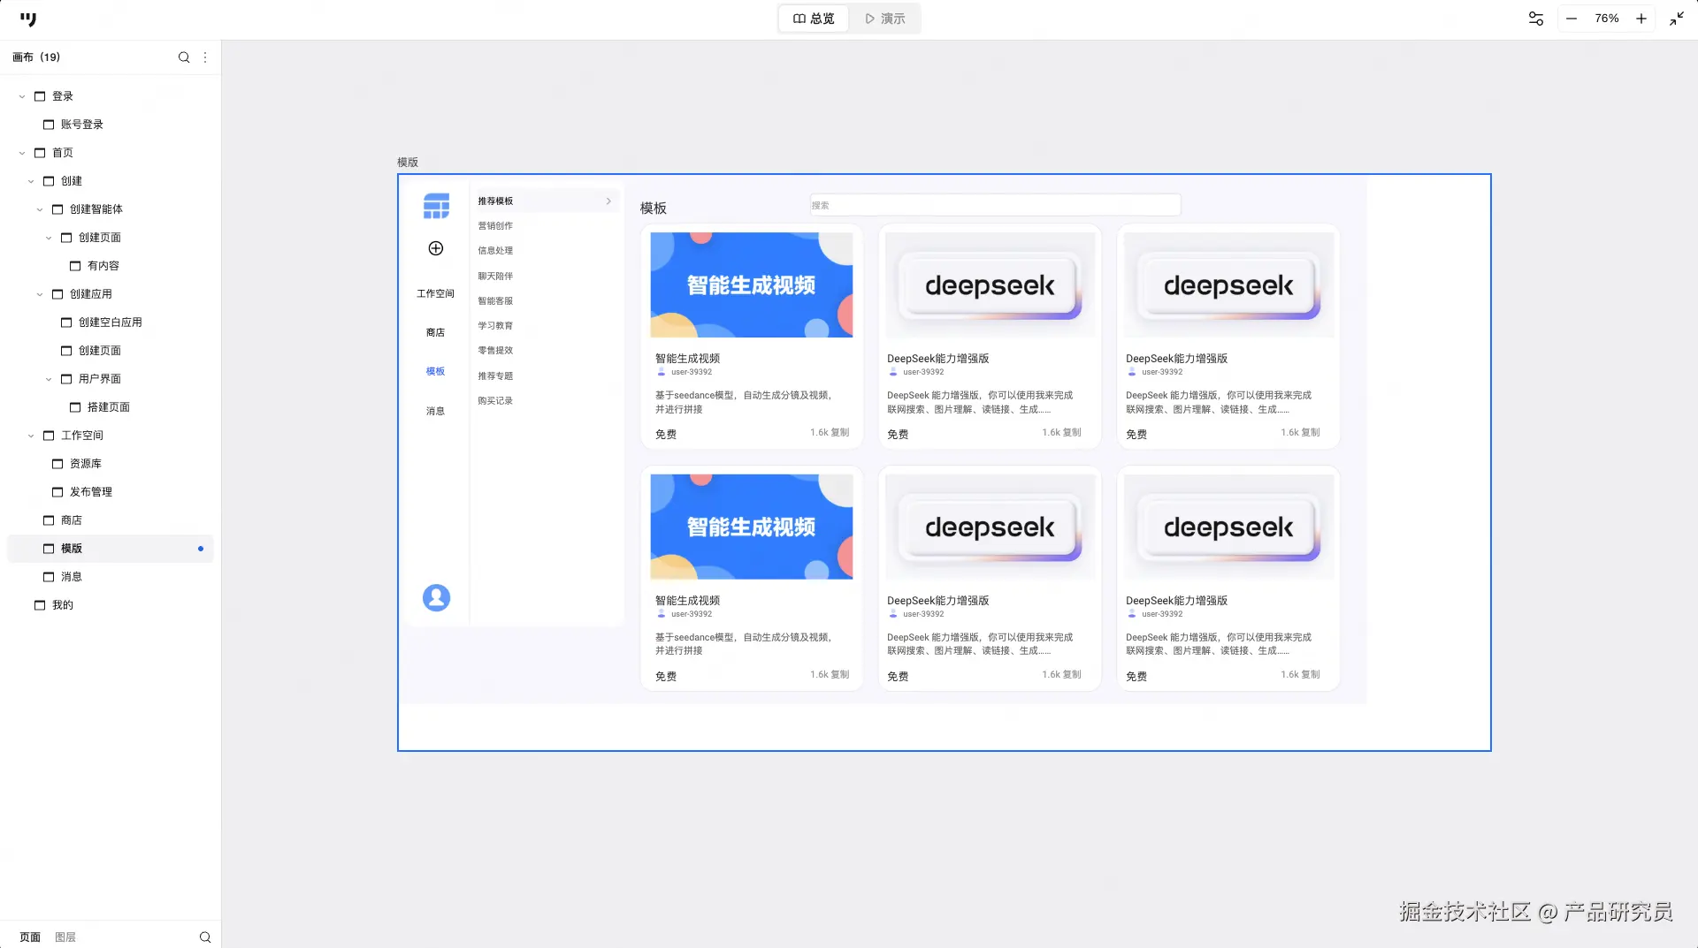Select the 购买记录 category
1698x948 pixels.
[x=495, y=401]
